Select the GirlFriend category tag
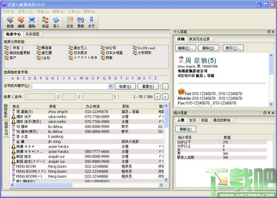 (x=144, y=48)
